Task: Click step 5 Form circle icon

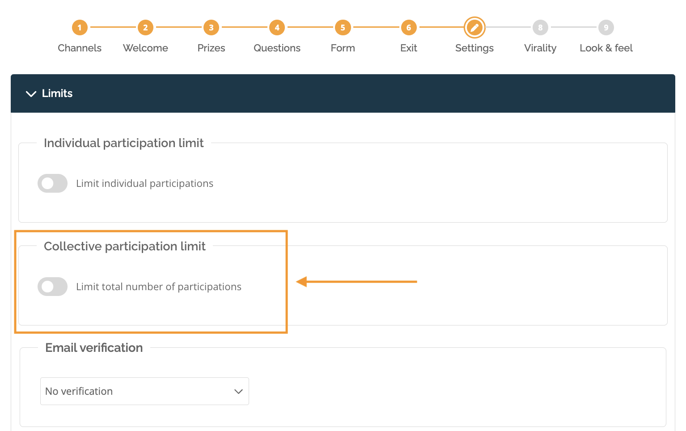Action: click(x=343, y=28)
